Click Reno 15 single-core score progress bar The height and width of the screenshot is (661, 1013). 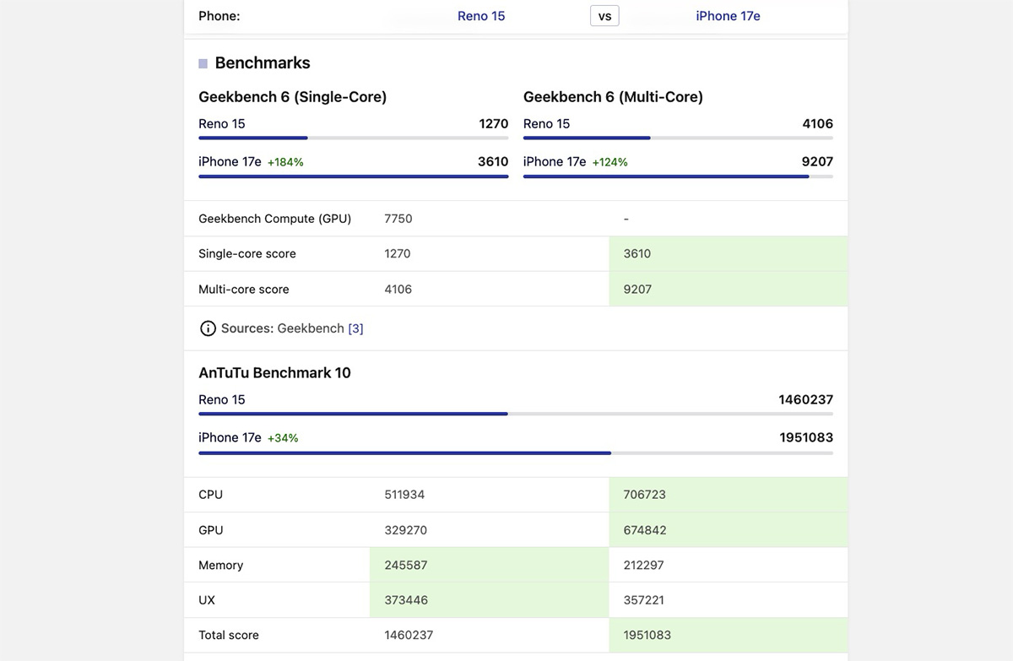pos(353,138)
